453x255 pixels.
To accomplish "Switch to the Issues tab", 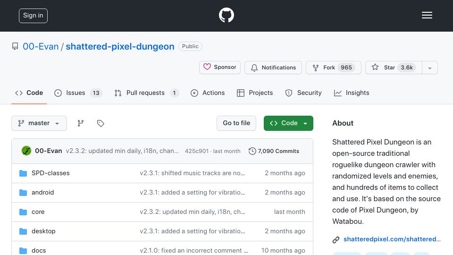I will (x=78, y=93).
